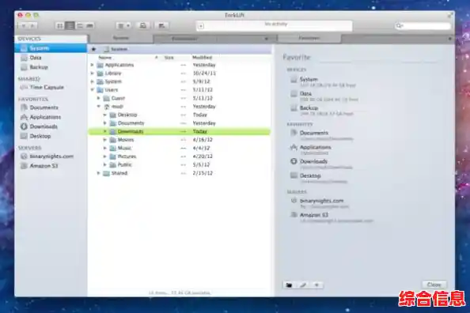Viewport: 470px width, 313px height.
Task: Click the new group folder button
Action: [x=289, y=285]
